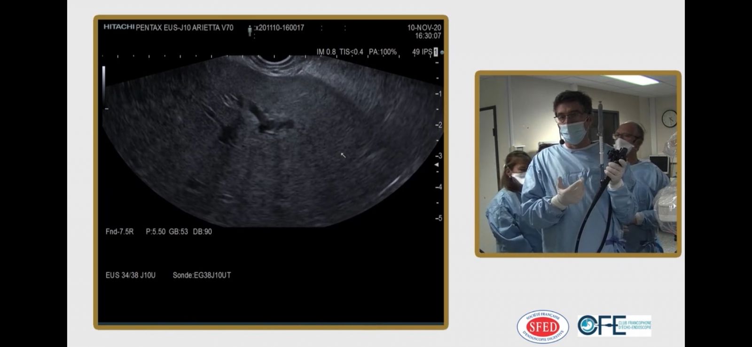Image resolution: width=752 pixels, height=347 pixels.
Task: Click the focus marker triangle on depth scale
Action: (437, 165)
